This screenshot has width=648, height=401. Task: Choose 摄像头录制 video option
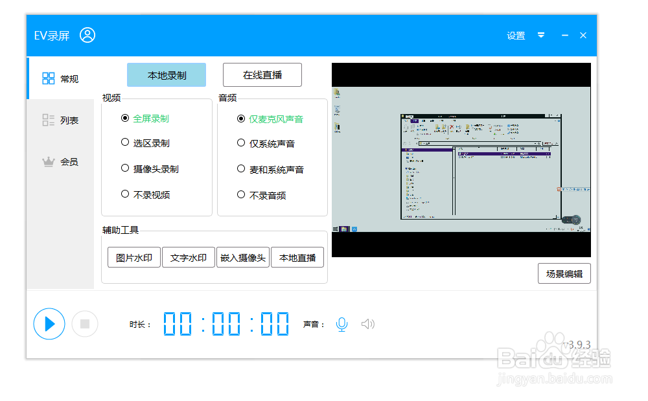[150, 168]
